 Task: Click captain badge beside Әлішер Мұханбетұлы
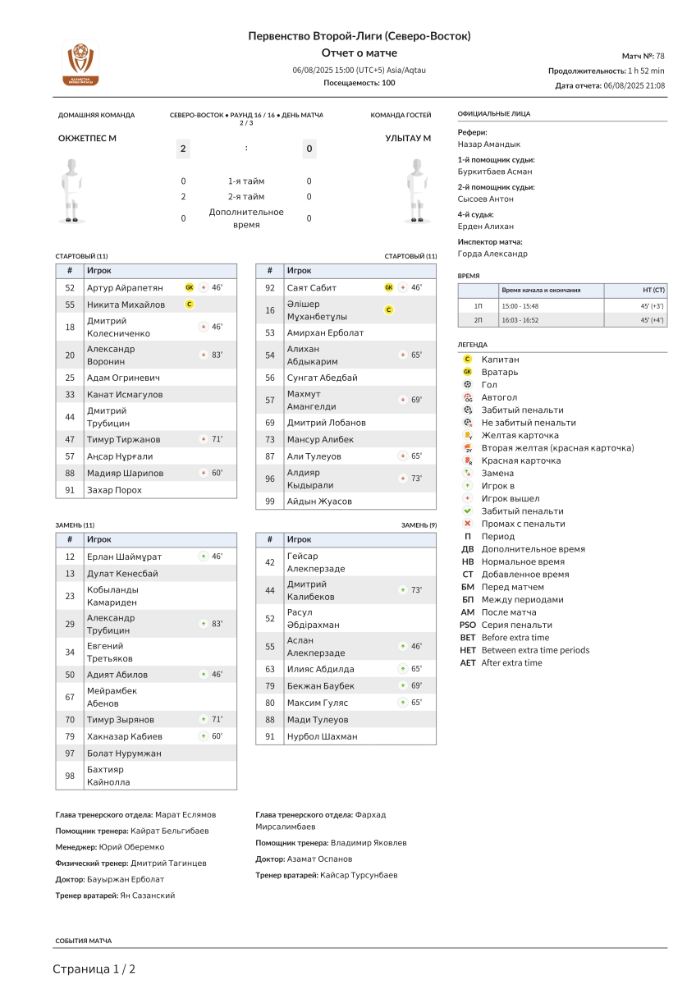pyautogui.click(x=389, y=310)
